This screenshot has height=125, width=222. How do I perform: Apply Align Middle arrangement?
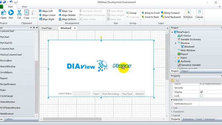coord(67,15)
